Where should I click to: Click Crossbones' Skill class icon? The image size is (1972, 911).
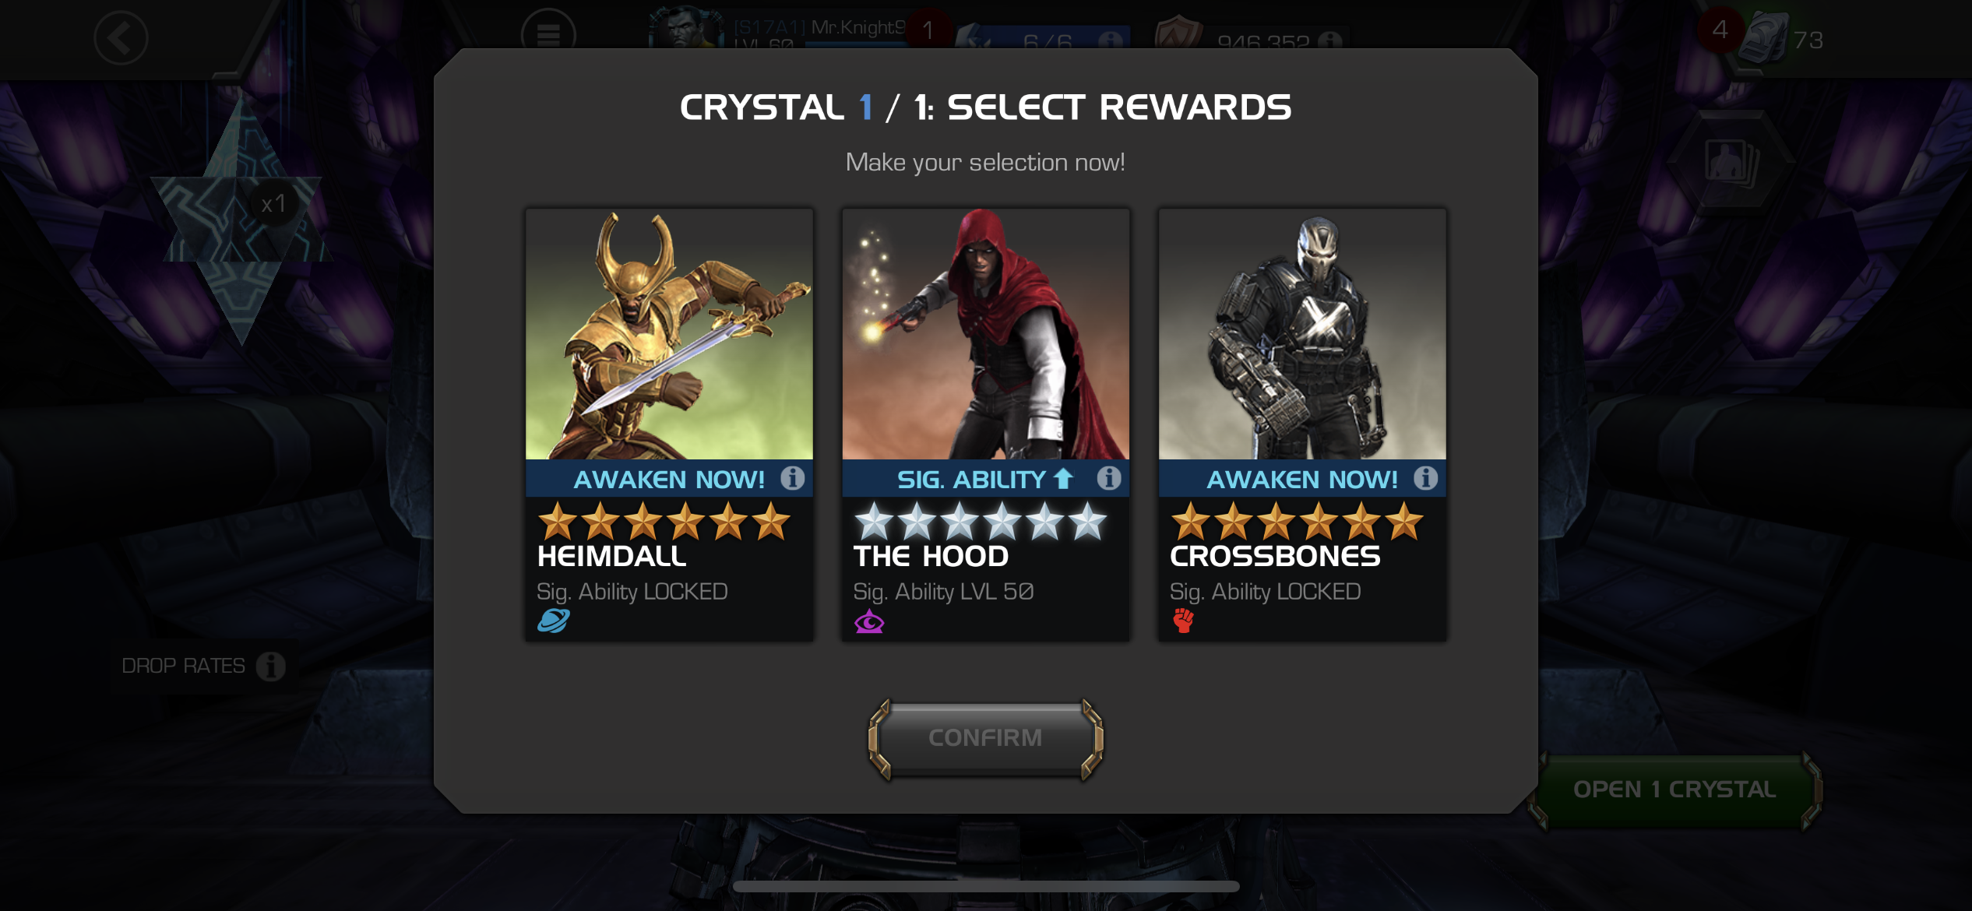coord(1183,621)
